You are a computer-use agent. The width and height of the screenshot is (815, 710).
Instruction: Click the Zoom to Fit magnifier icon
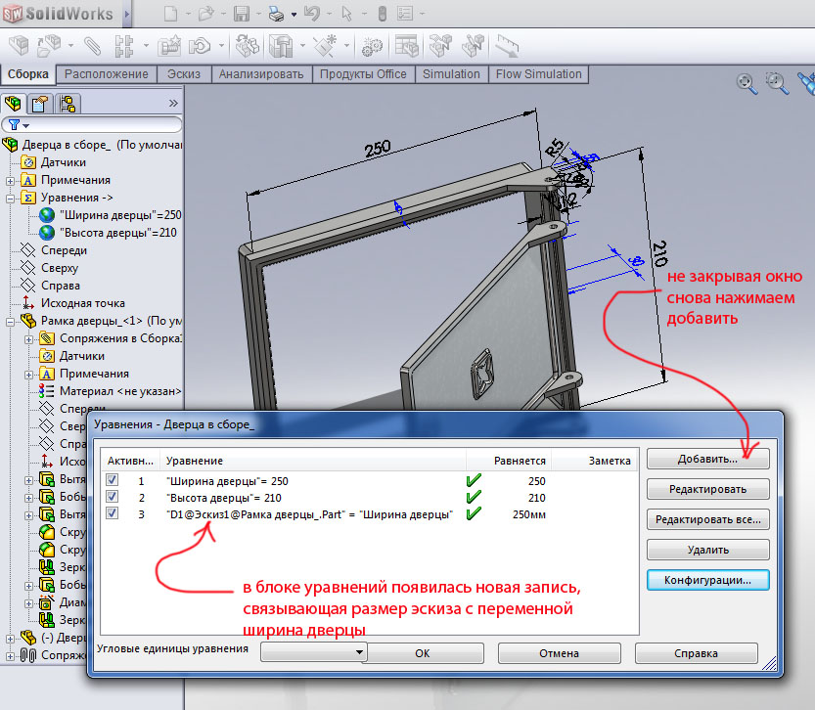747,84
